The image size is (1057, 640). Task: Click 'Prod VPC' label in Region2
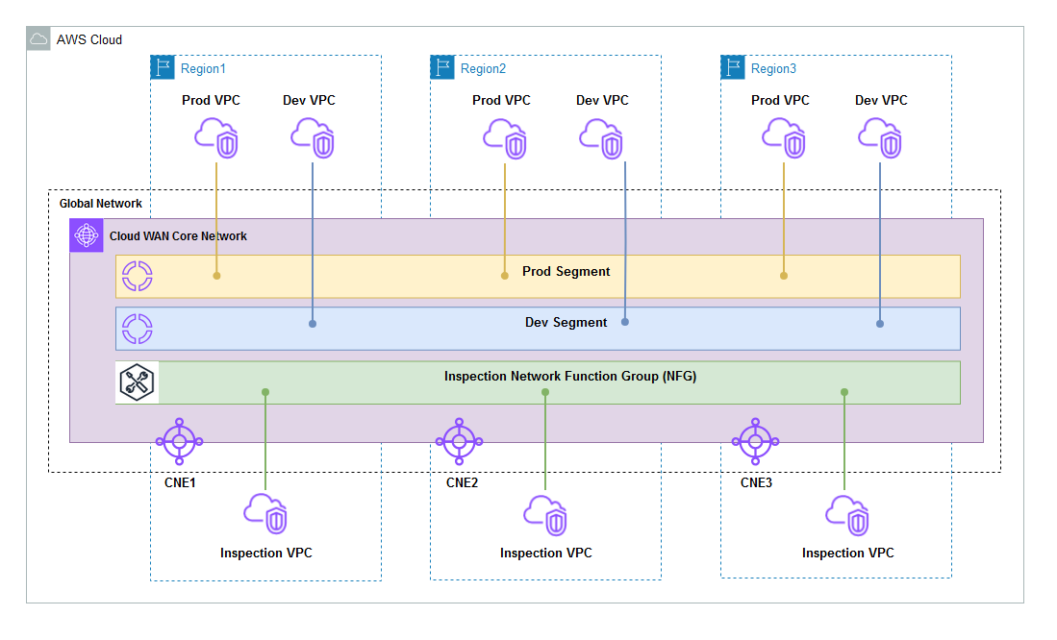click(x=501, y=100)
